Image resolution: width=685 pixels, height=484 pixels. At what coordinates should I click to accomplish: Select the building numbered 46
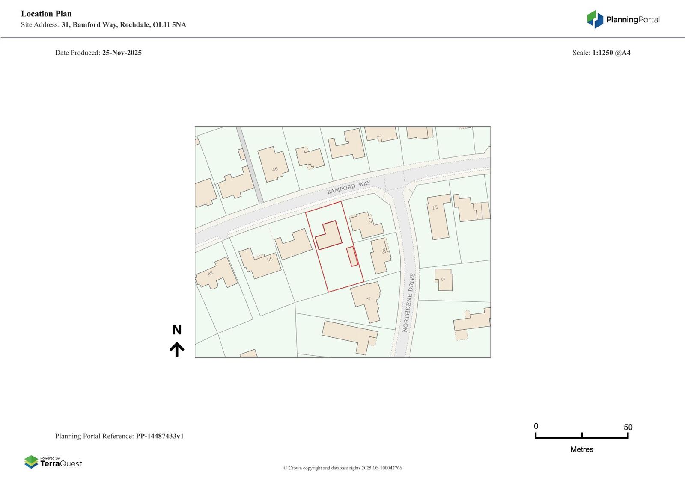(x=273, y=165)
